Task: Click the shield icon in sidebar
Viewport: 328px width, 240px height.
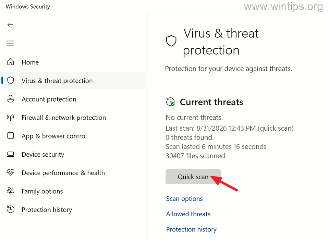Action: (11, 80)
